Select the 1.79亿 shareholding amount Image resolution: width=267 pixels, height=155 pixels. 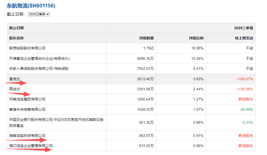point(148,48)
